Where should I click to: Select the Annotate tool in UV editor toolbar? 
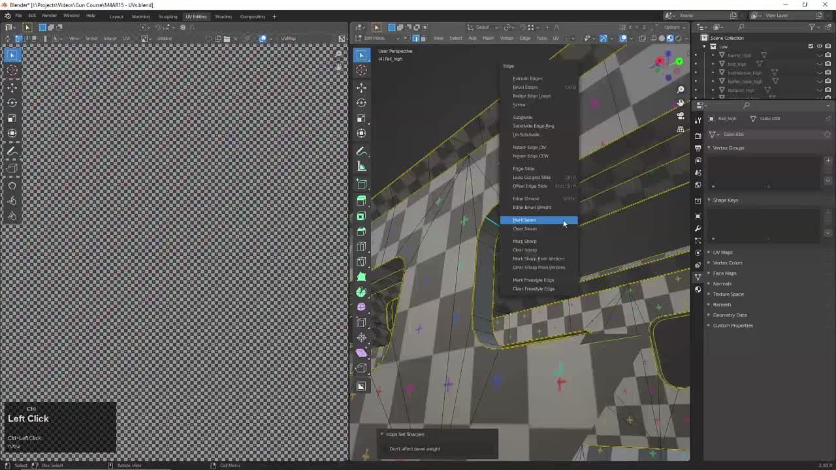tap(12, 151)
